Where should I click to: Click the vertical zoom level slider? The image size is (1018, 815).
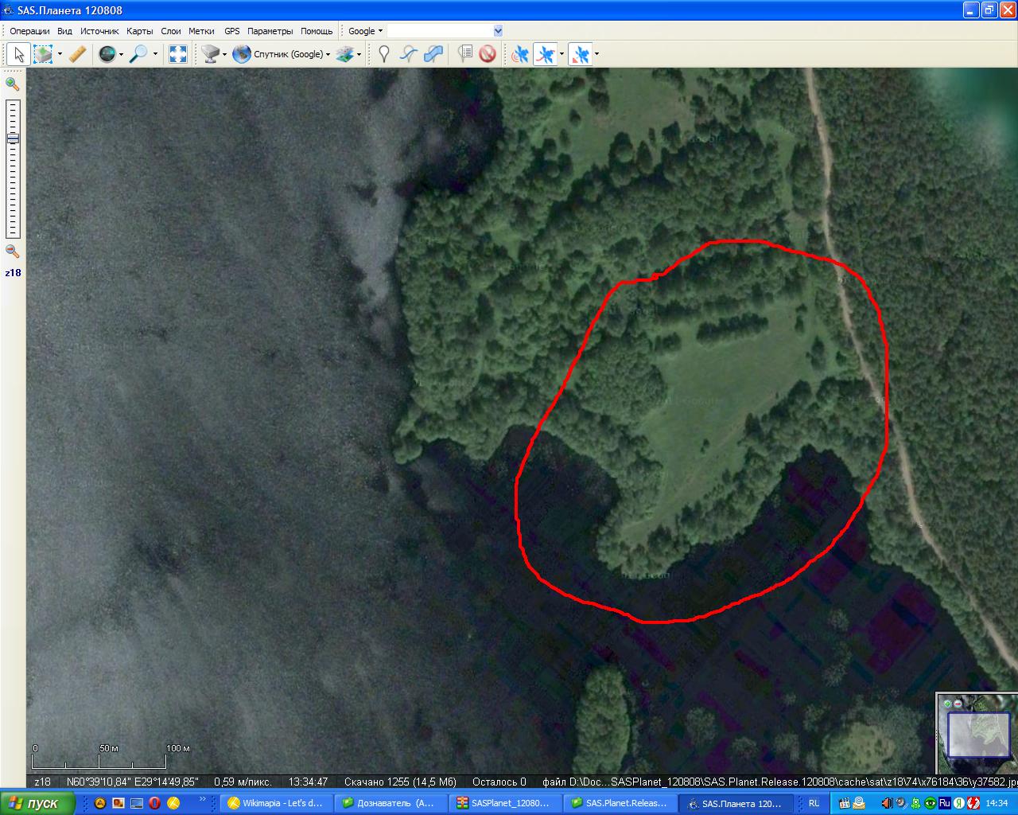pos(13,169)
